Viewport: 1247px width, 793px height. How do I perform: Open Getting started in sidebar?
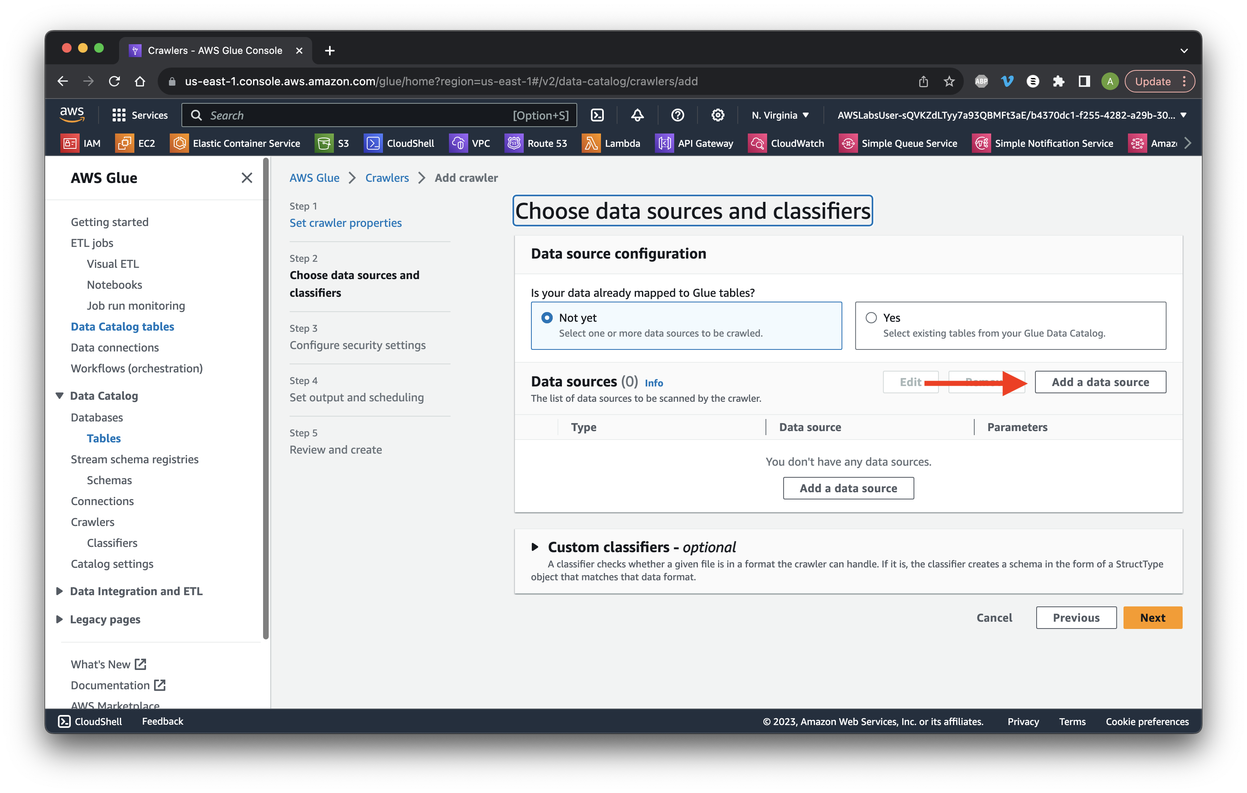pos(109,222)
